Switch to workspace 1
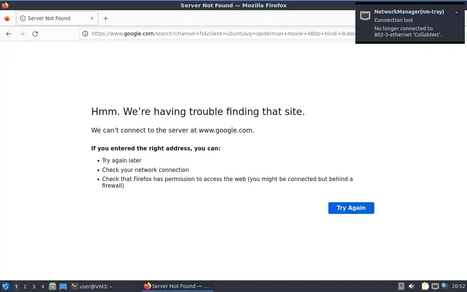 tap(16, 287)
